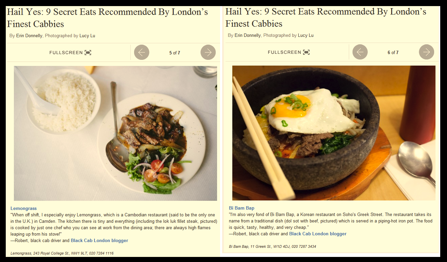447x262 pixels.
Task: Open the Lemongrass restaurant link
Action: click(x=24, y=209)
